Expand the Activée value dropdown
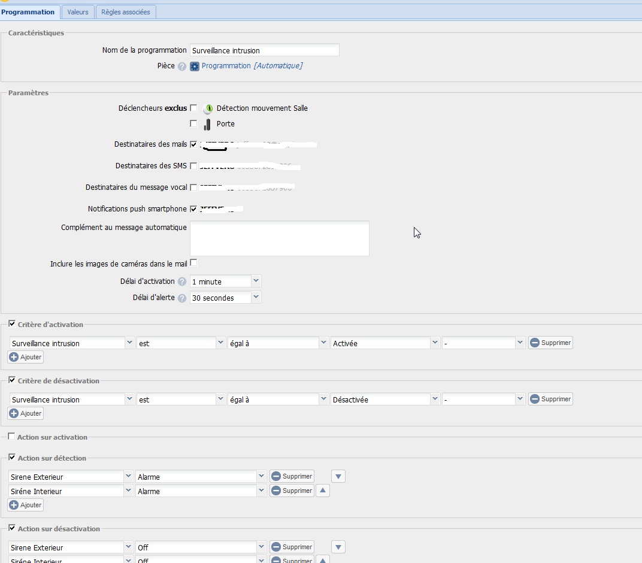Screen dimensions: 642x563 pos(435,343)
